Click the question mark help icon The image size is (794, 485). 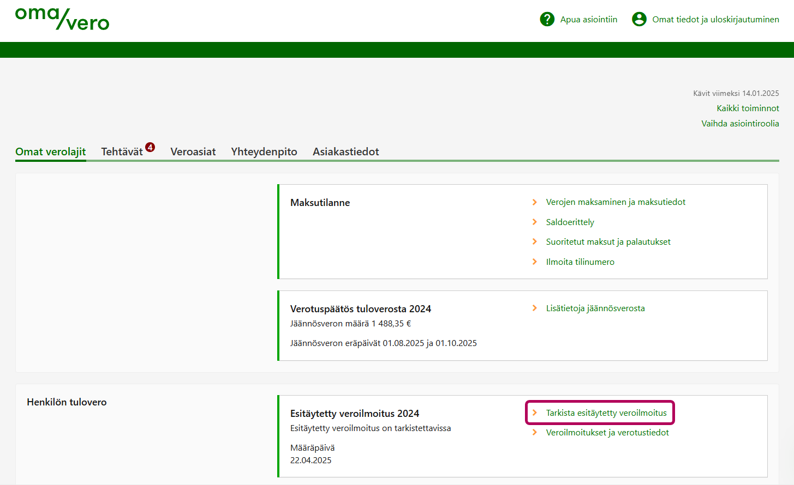547,19
